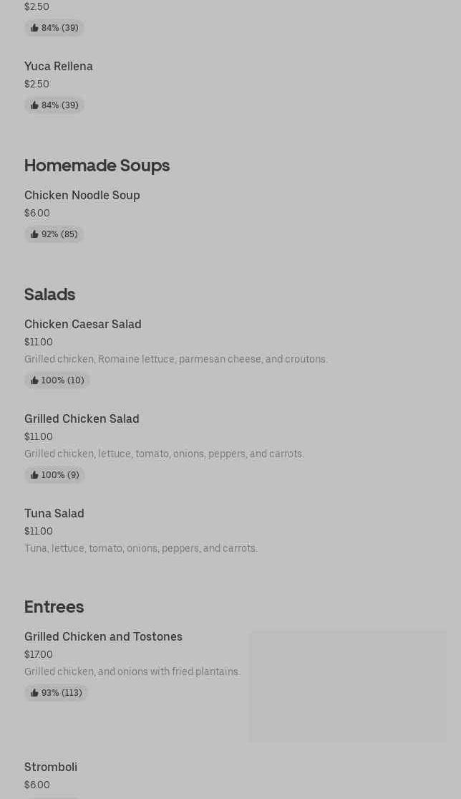Click the Salads section heading

(49, 295)
